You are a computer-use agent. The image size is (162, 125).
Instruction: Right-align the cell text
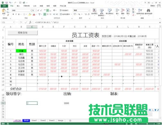coord(50,14)
